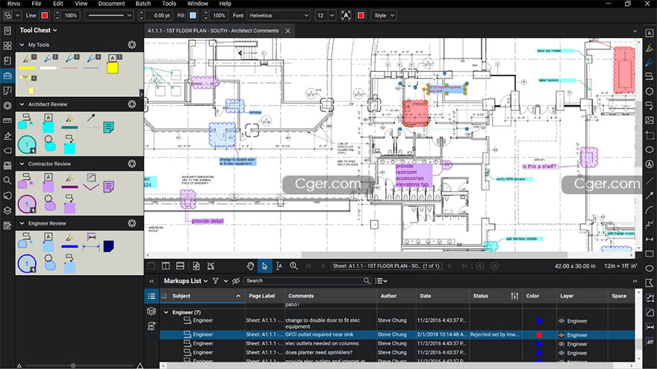The image size is (657, 369).
Task: Select Engineer Review blue dimension tool
Action: pyautogui.click(x=91, y=242)
